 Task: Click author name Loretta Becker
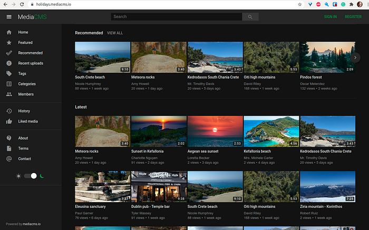coord(198,158)
